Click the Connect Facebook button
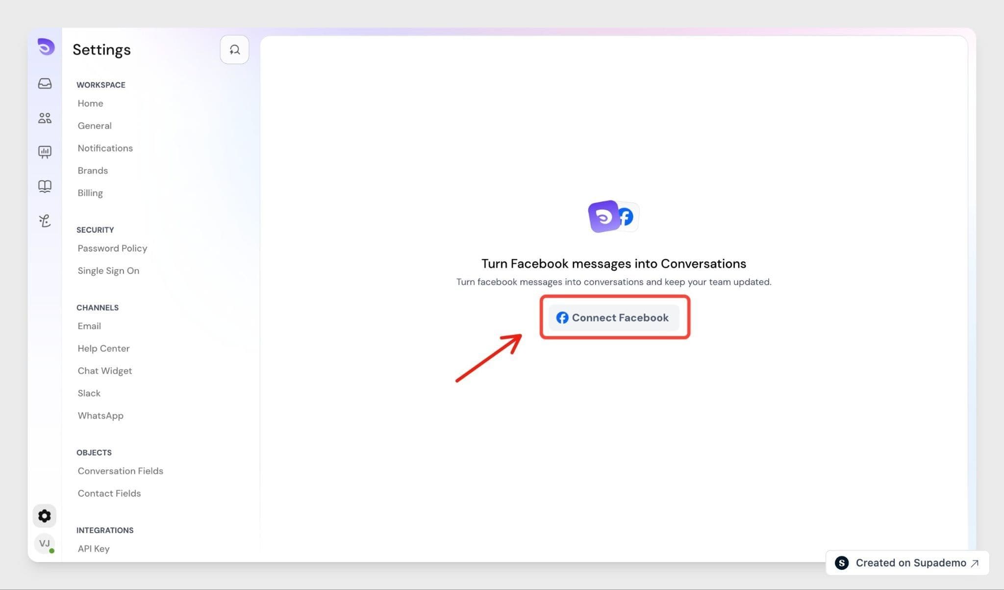The width and height of the screenshot is (1004, 590). point(613,318)
